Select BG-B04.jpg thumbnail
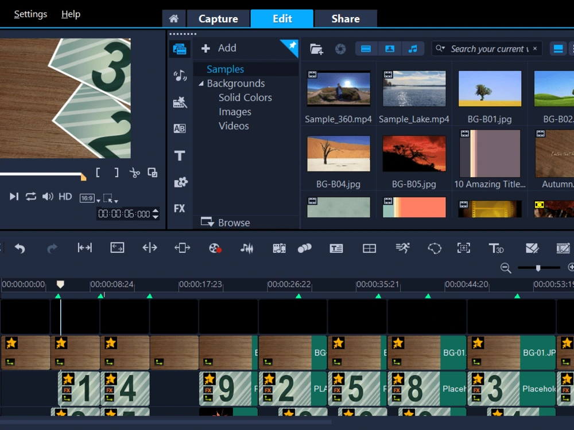This screenshot has height=430, width=574. pyautogui.click(x=338, y=154)
